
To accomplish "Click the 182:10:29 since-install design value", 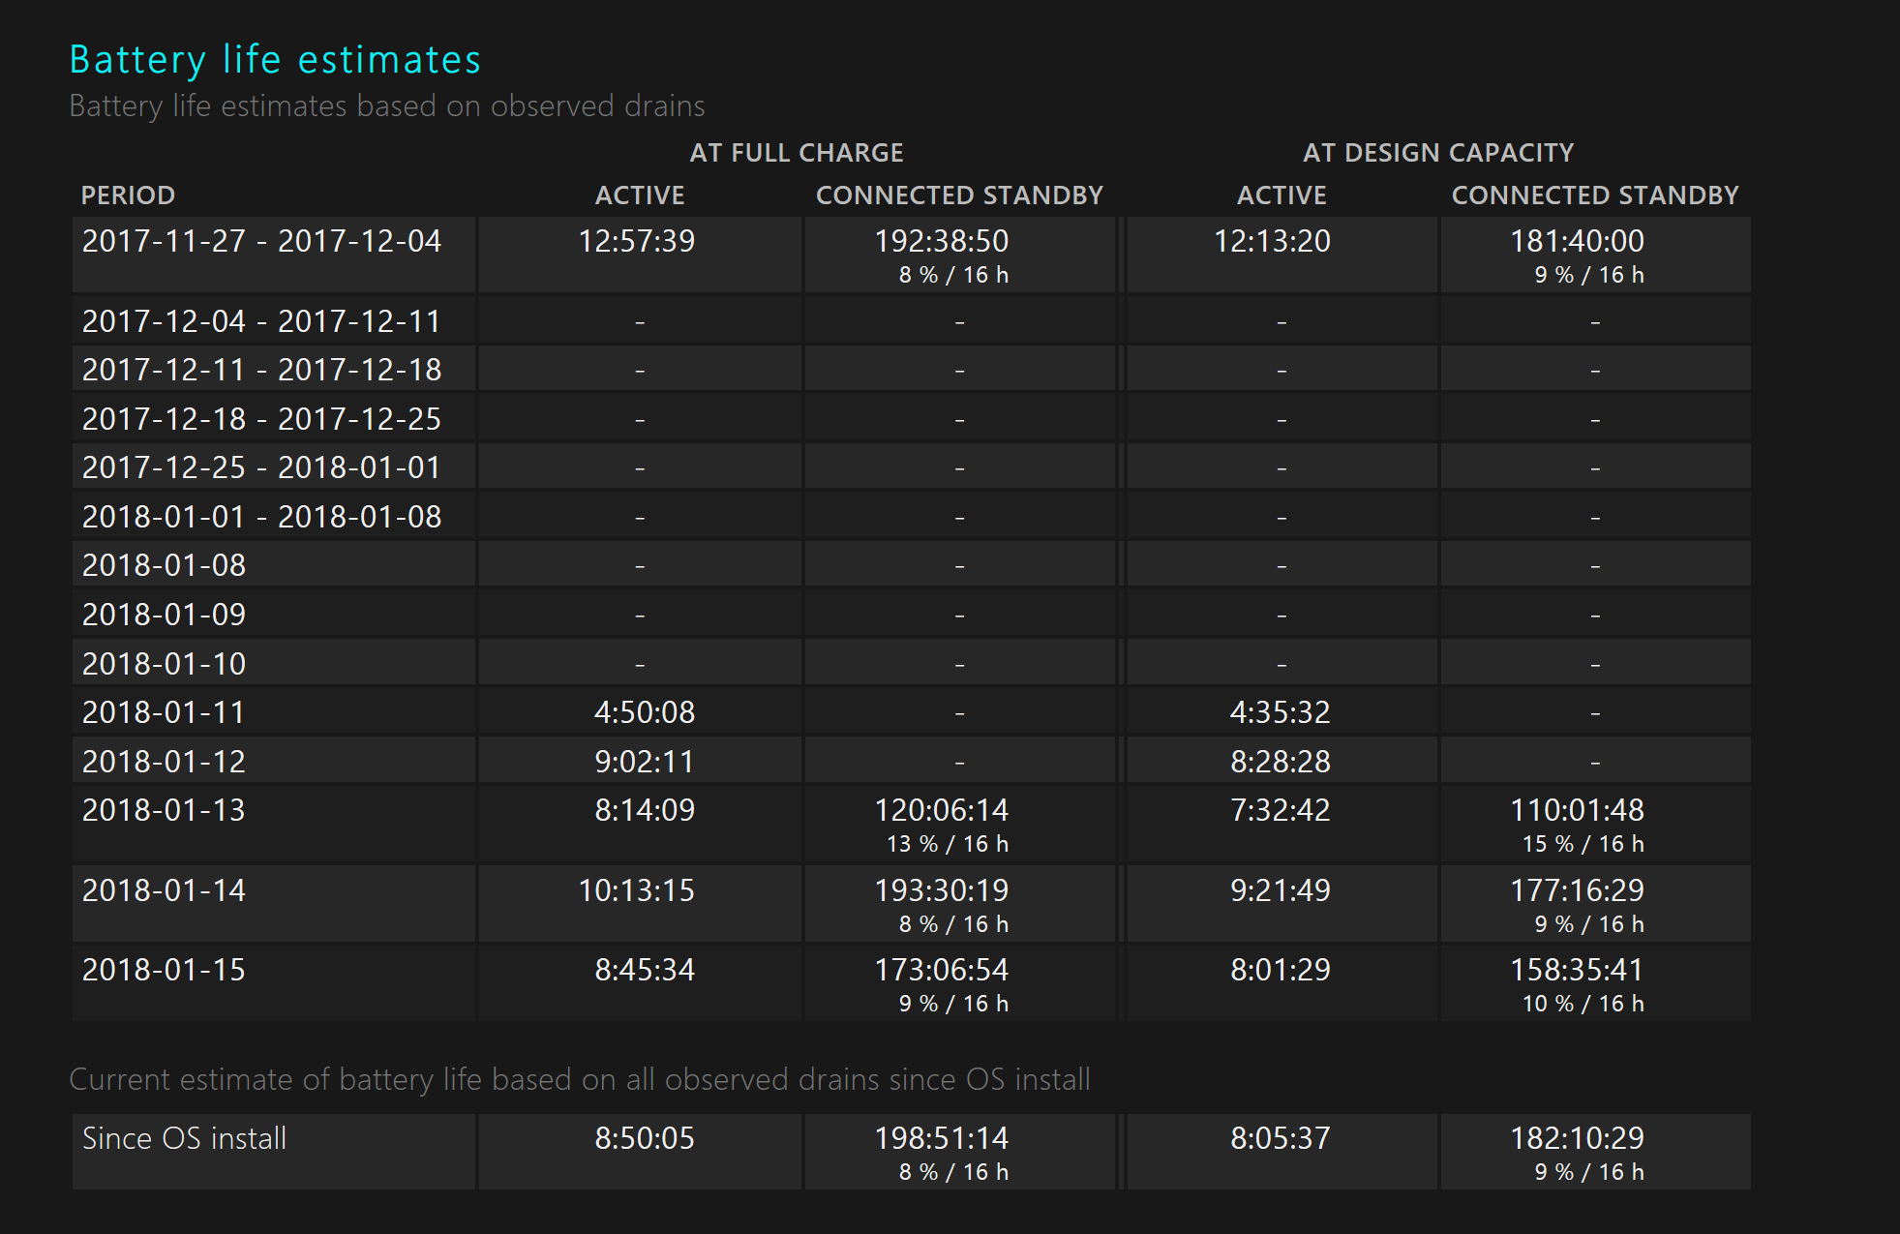I will point(1577,1138).
